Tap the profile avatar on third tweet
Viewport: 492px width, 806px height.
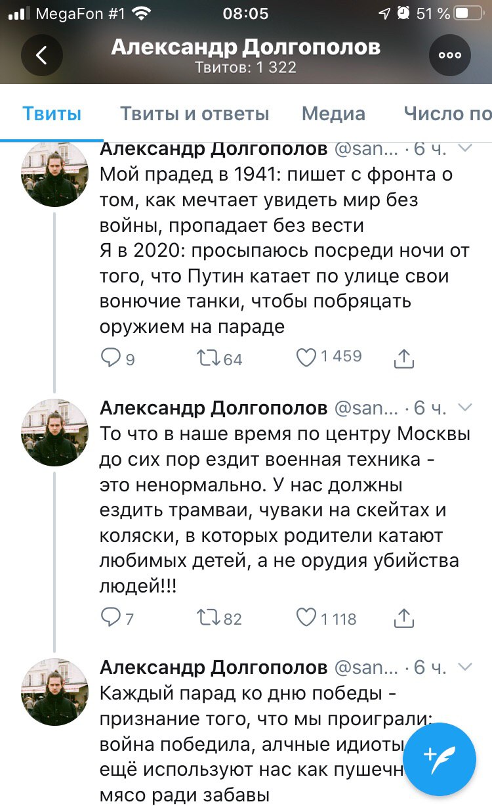[x=54, y=692]
